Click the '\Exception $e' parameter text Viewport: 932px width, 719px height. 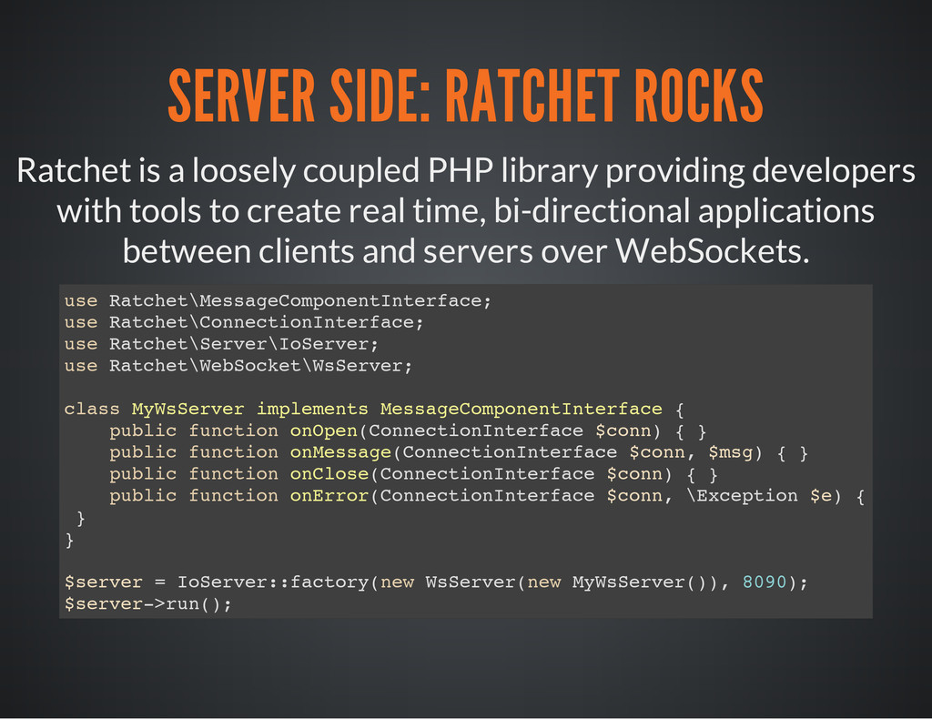tap(760, 496)
